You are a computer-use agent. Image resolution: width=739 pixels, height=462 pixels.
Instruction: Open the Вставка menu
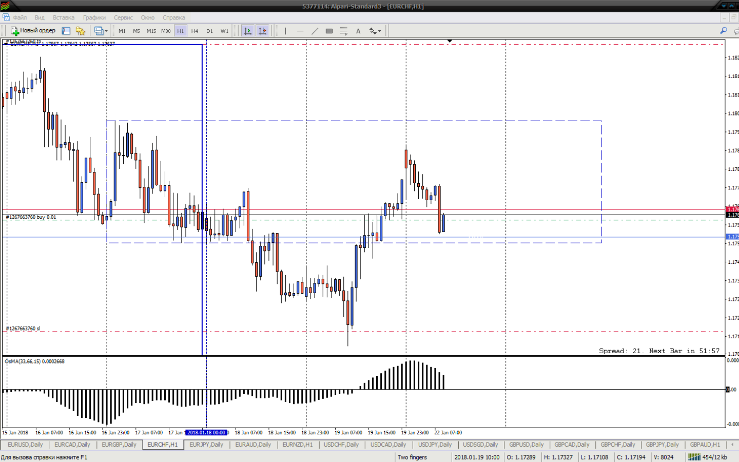(64, 17)
